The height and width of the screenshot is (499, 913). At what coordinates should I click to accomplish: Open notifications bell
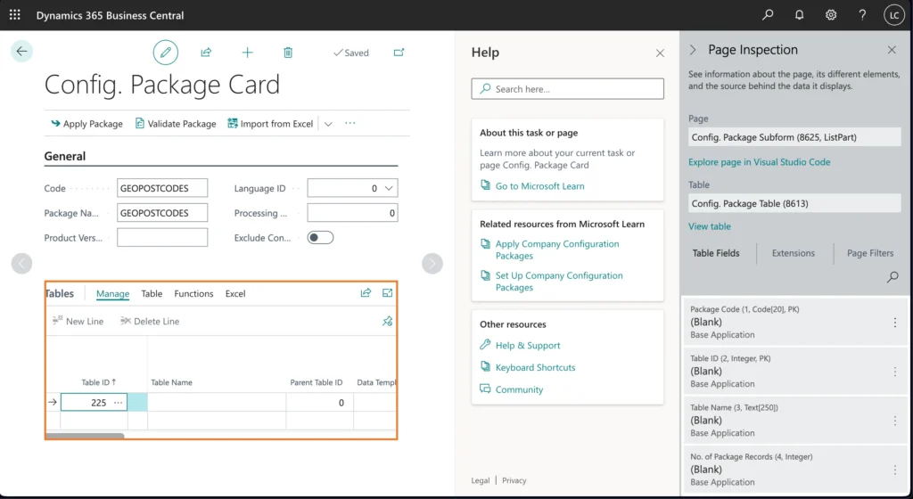(x=800, y=15)
